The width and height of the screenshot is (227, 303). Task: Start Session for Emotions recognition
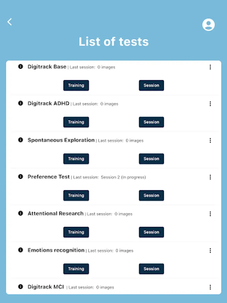point(151,269)
